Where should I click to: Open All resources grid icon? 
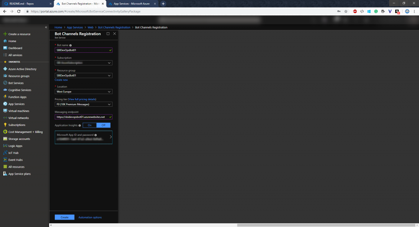5,166
